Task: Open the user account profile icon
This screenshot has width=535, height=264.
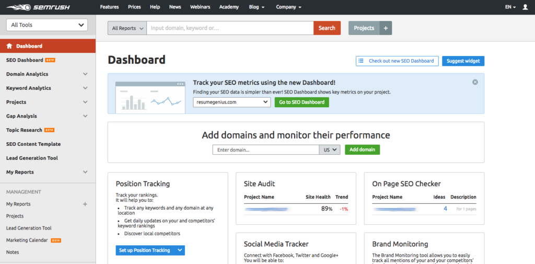Action: pyautogui.click(x=525, y=7)
